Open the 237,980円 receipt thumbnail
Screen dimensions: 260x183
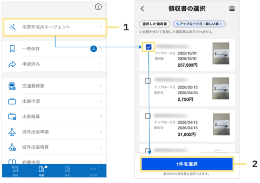(x=221, y=53)
